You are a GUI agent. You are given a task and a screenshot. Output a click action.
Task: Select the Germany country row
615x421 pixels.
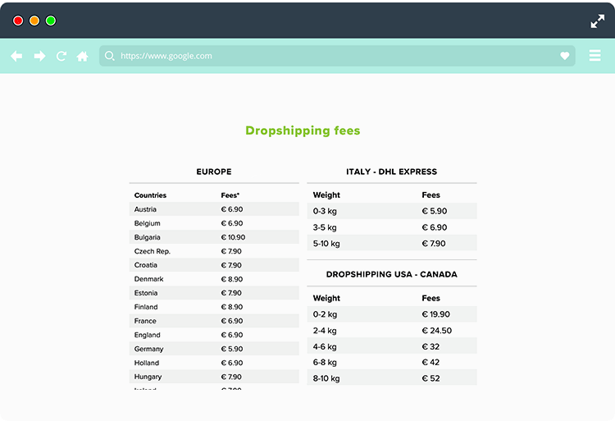coord(213,349)
